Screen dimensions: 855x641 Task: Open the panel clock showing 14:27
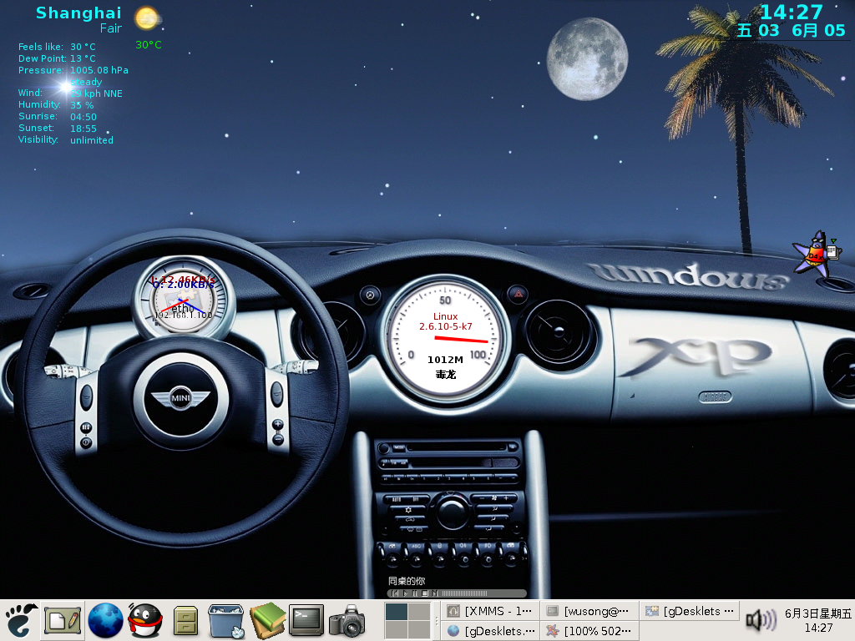pos(818,620)
